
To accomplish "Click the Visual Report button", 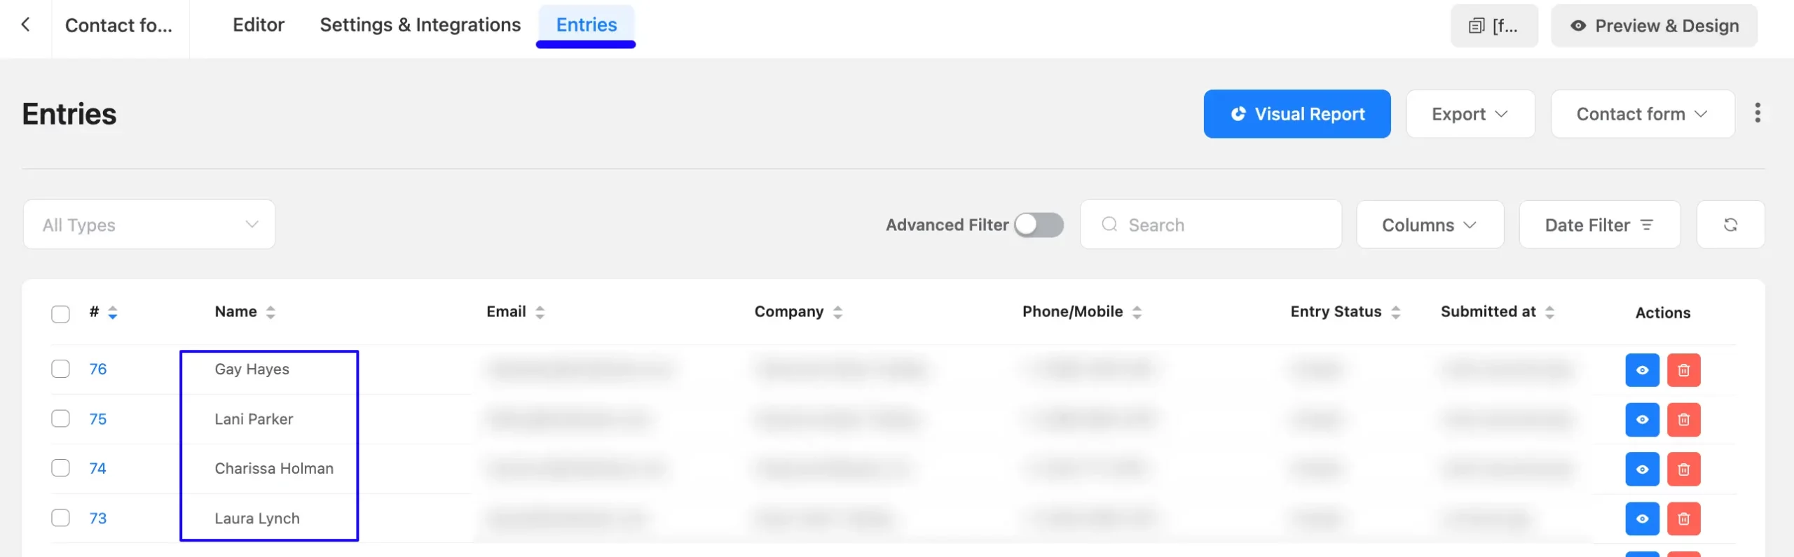I will point(1296,114).
